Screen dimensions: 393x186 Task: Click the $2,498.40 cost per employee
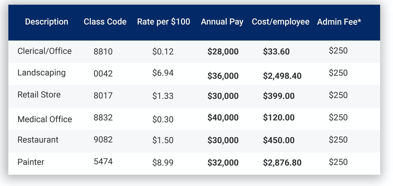[282, 76]
